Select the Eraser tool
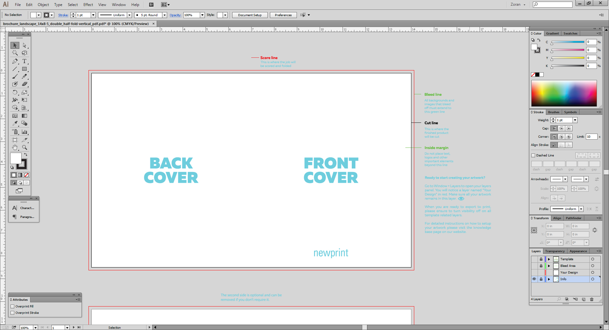Image resolution: width=609 pixels, height=330 pixels. pyautogui.click(x=24, y=84)
